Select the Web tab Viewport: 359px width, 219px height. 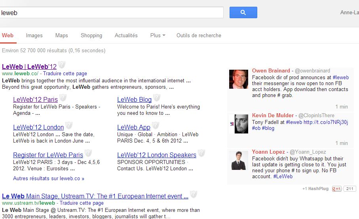point(8,36)
